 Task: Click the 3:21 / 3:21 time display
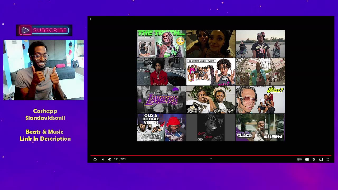click(120, 159)
